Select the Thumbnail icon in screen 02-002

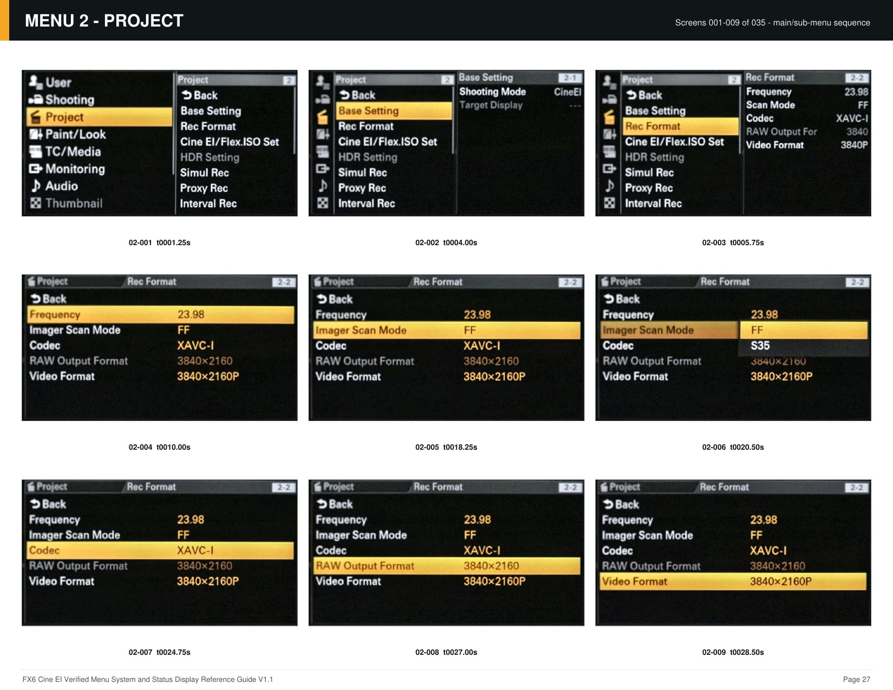(x=323, y=203)
